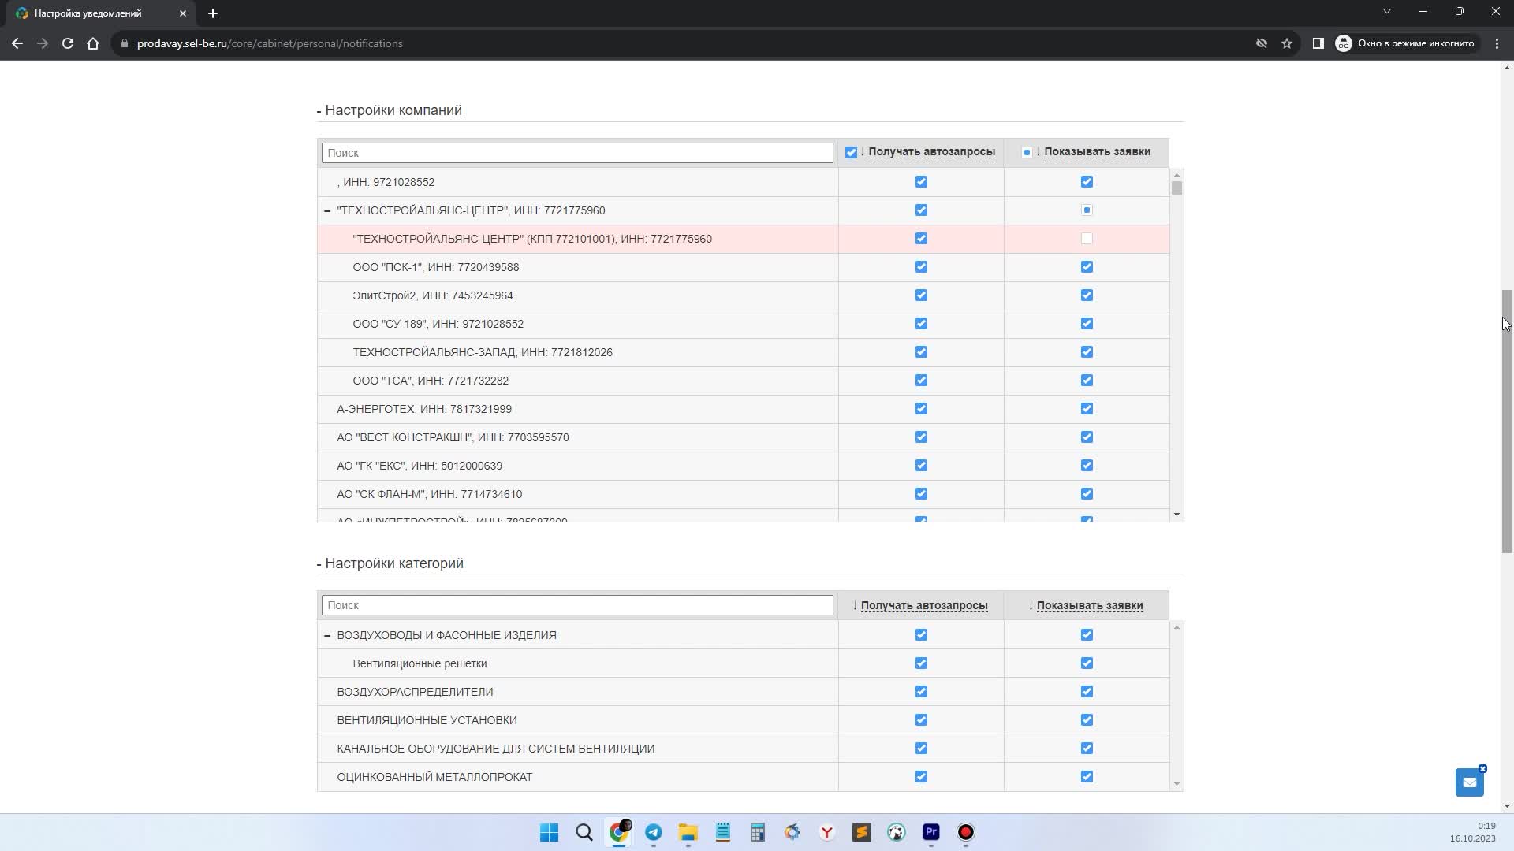The height and width of the screenshot is (851, 1514).
Task: Sort categories by Получать автозапросы column
Action: coord(924,606)
